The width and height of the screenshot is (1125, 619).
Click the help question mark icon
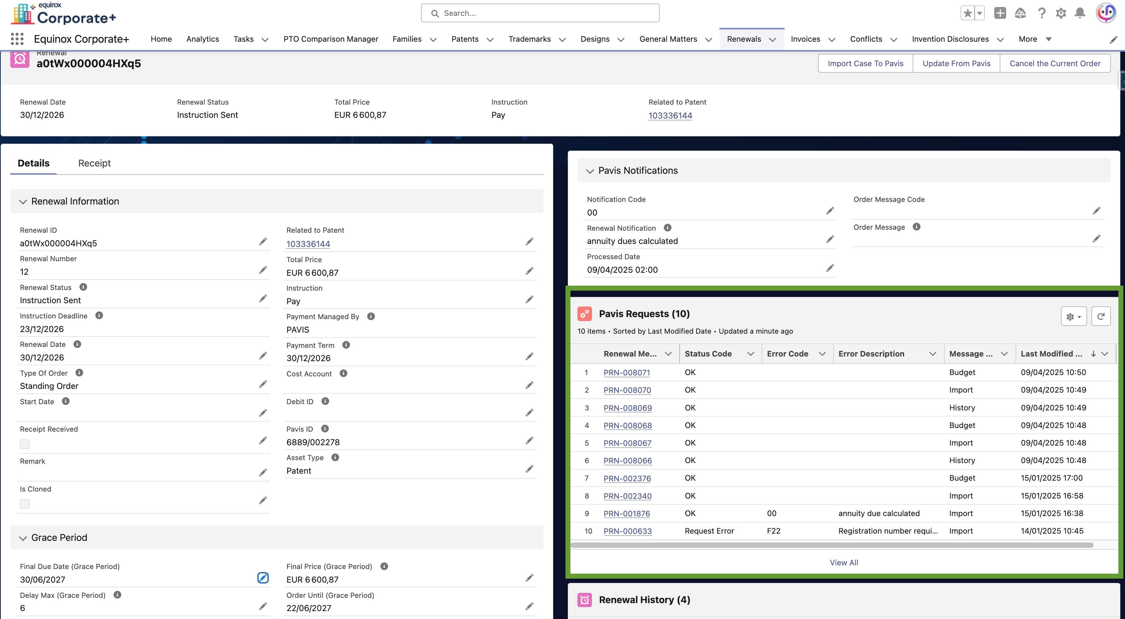(1042, 13)
